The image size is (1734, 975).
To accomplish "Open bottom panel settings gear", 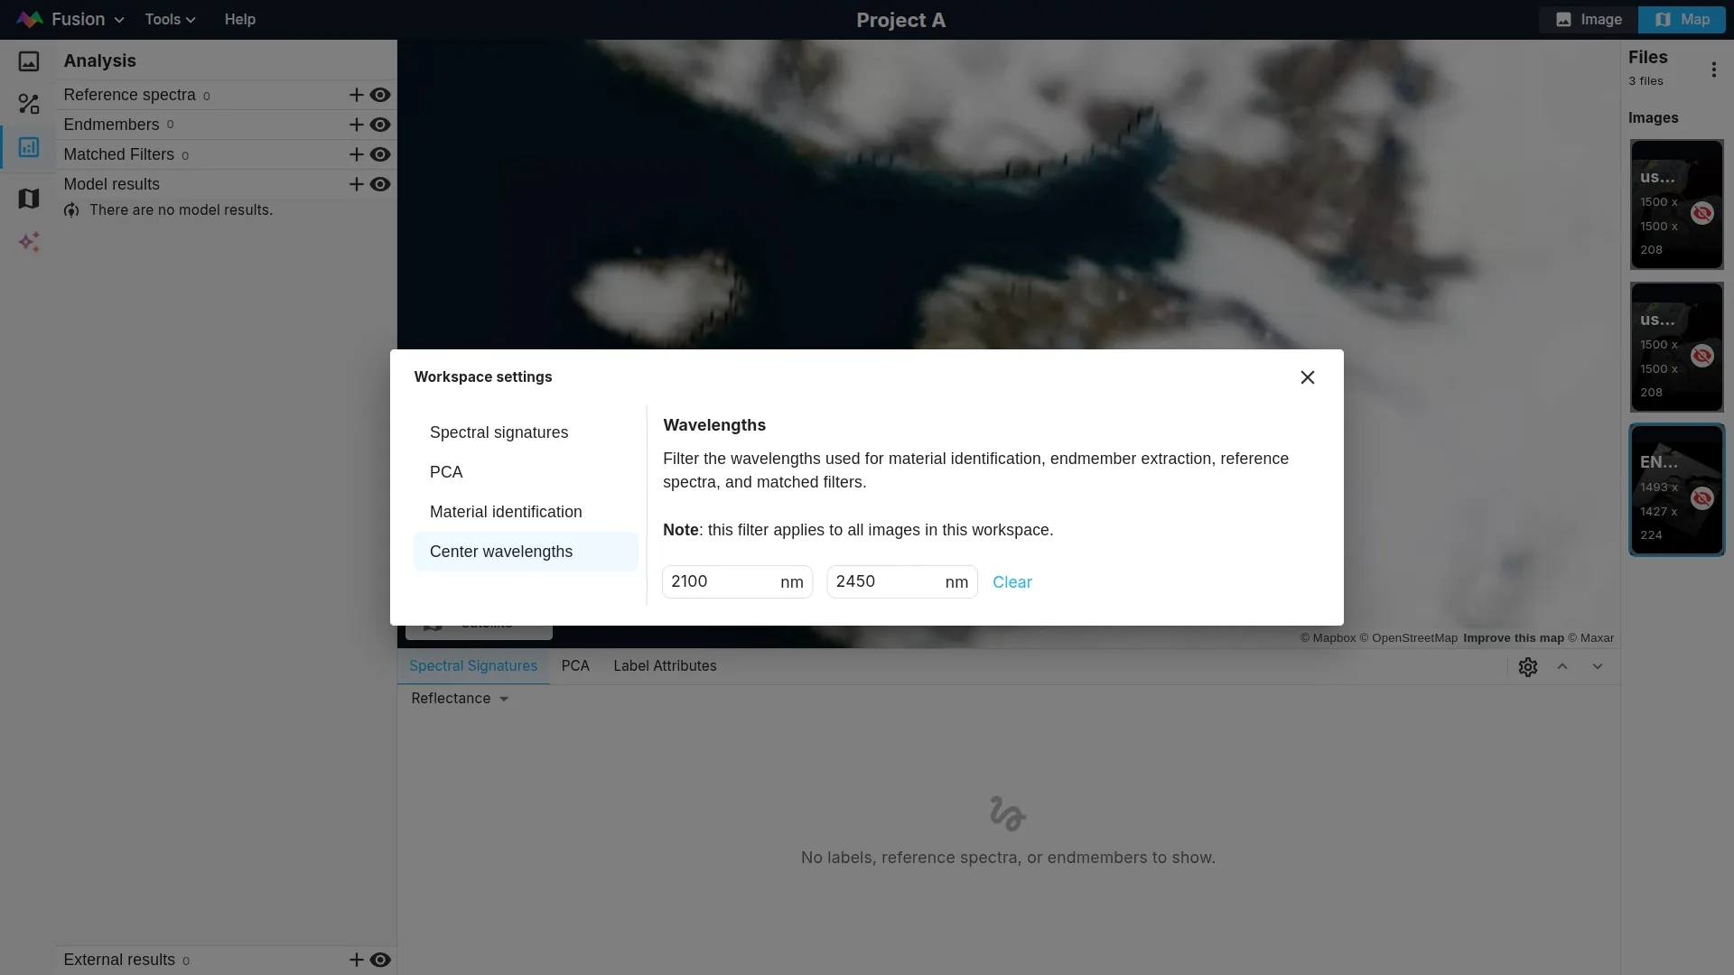I will pyautogui.click(x=1527, y=667).
